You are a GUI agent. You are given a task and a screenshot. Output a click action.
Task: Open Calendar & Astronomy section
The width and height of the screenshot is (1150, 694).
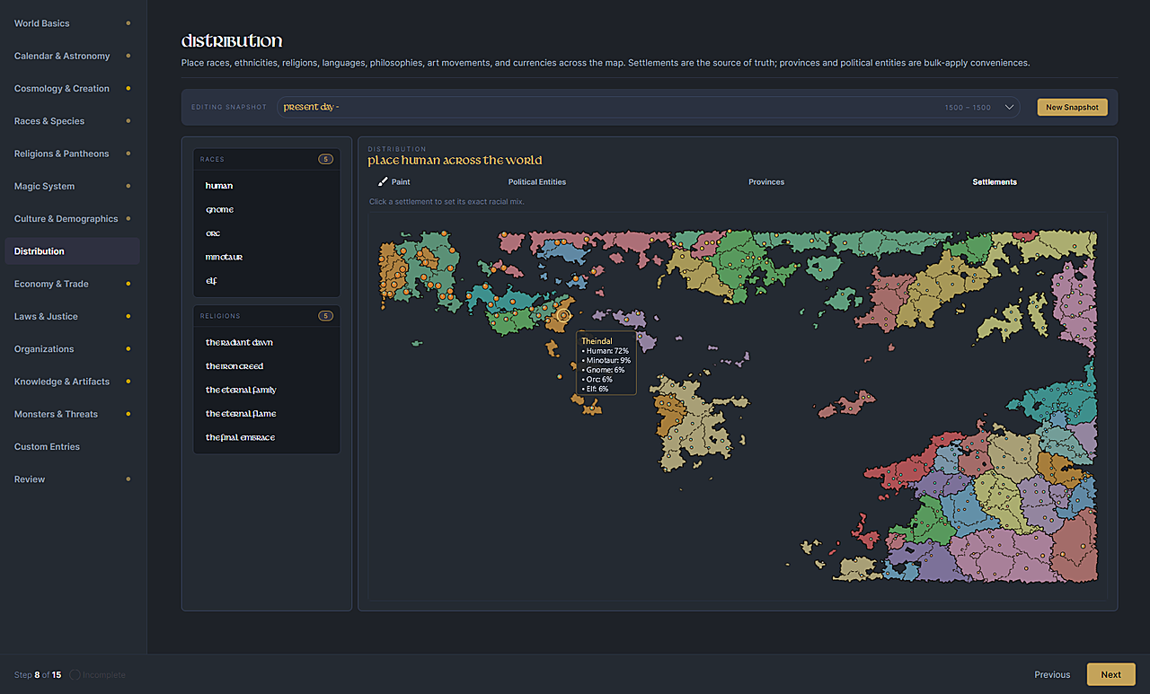tap(72, 56)
